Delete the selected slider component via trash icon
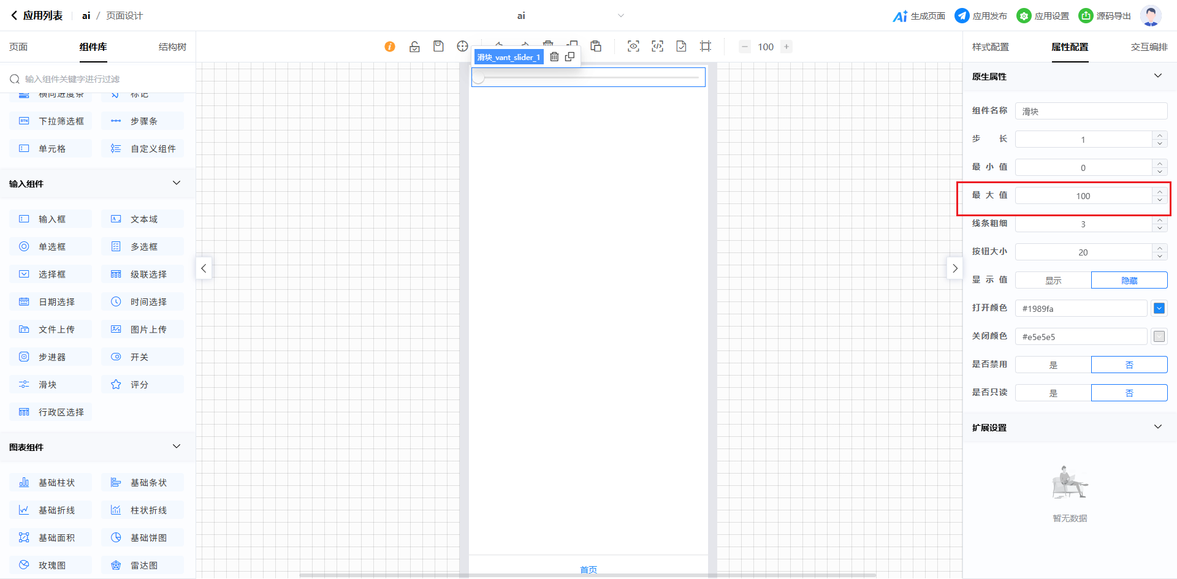This screenshot has height=579, width=1177. pyautogui.click(x=554, y=57)
